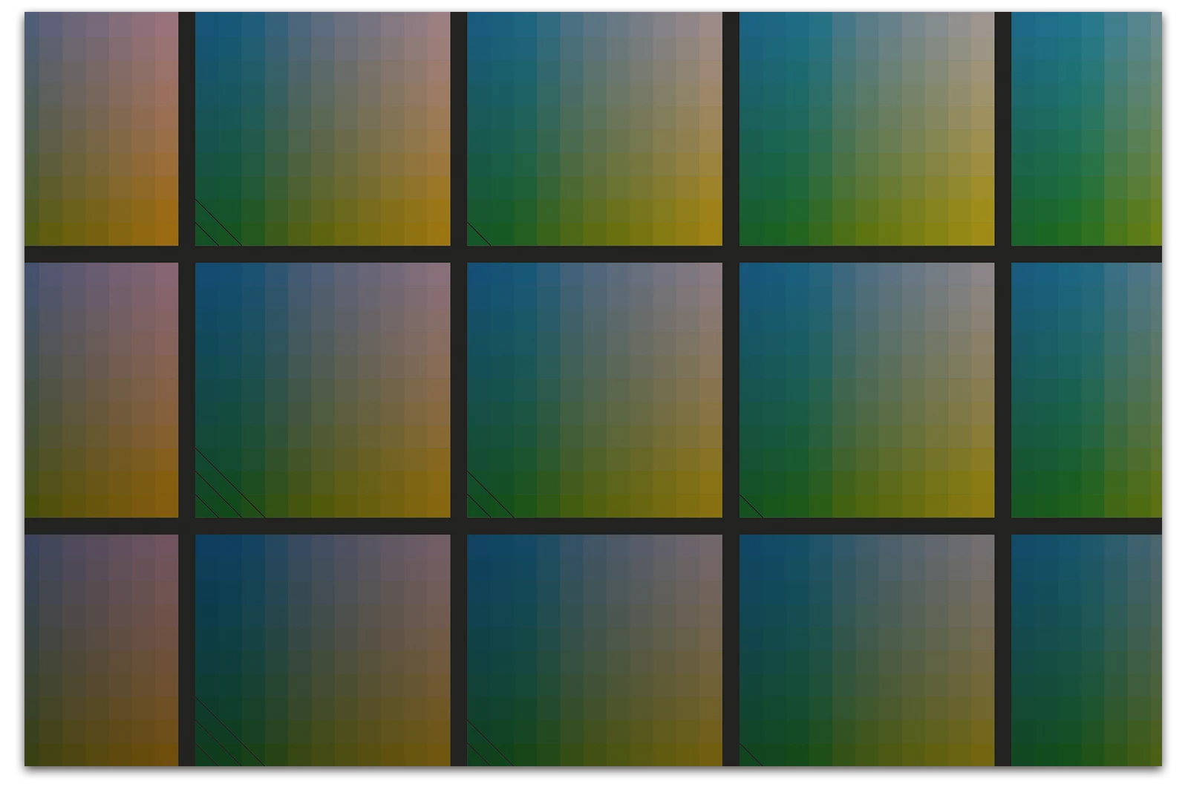1188x787 pixels.
Task: Choose the blue top-left swatch in second top-row panel
Action: pos(206,22)
